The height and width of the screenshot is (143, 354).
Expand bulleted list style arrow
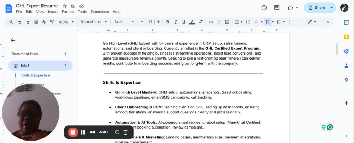pyautogui.click(x=273, y=22)
